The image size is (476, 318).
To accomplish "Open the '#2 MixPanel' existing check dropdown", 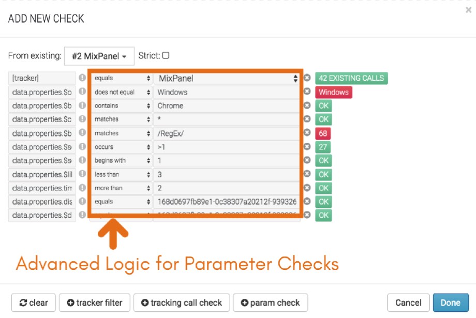I will point(99,56).
